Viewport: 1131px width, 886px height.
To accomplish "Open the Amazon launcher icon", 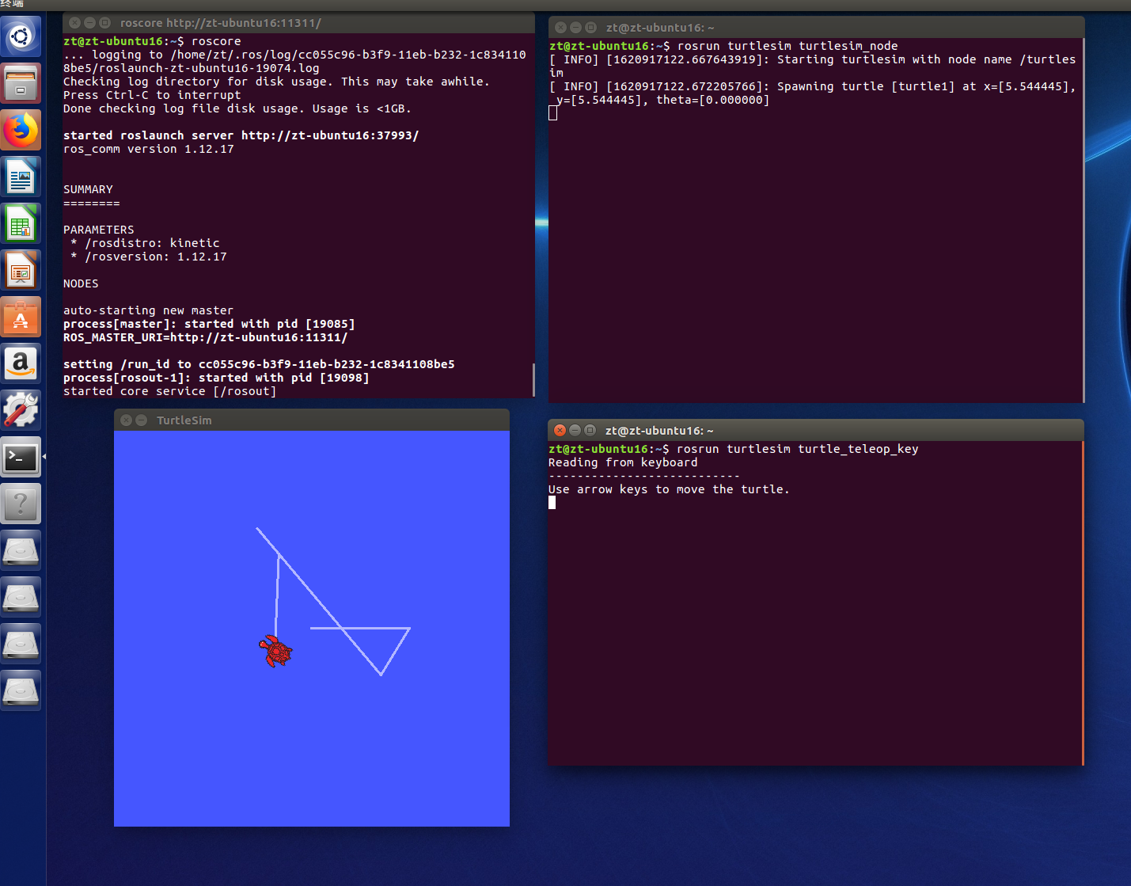I will click(x=21, y=363).
